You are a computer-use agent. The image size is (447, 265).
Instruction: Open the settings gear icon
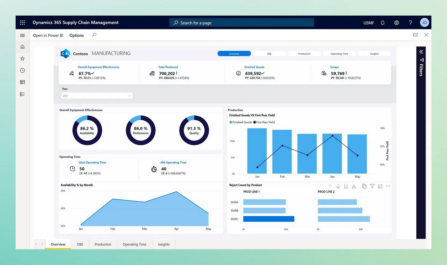pos(396,23)
